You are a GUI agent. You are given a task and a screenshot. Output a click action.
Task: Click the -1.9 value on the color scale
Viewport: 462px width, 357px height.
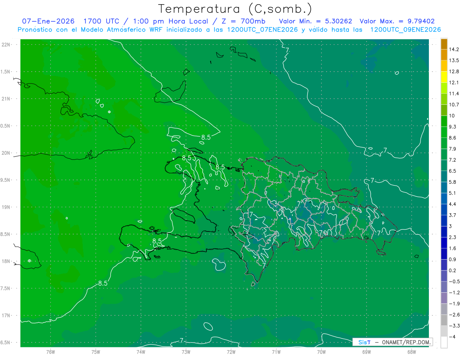tap(454, 303)
